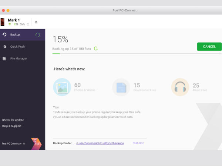Click the Photos & Videos picture icon

click(62, 87)
